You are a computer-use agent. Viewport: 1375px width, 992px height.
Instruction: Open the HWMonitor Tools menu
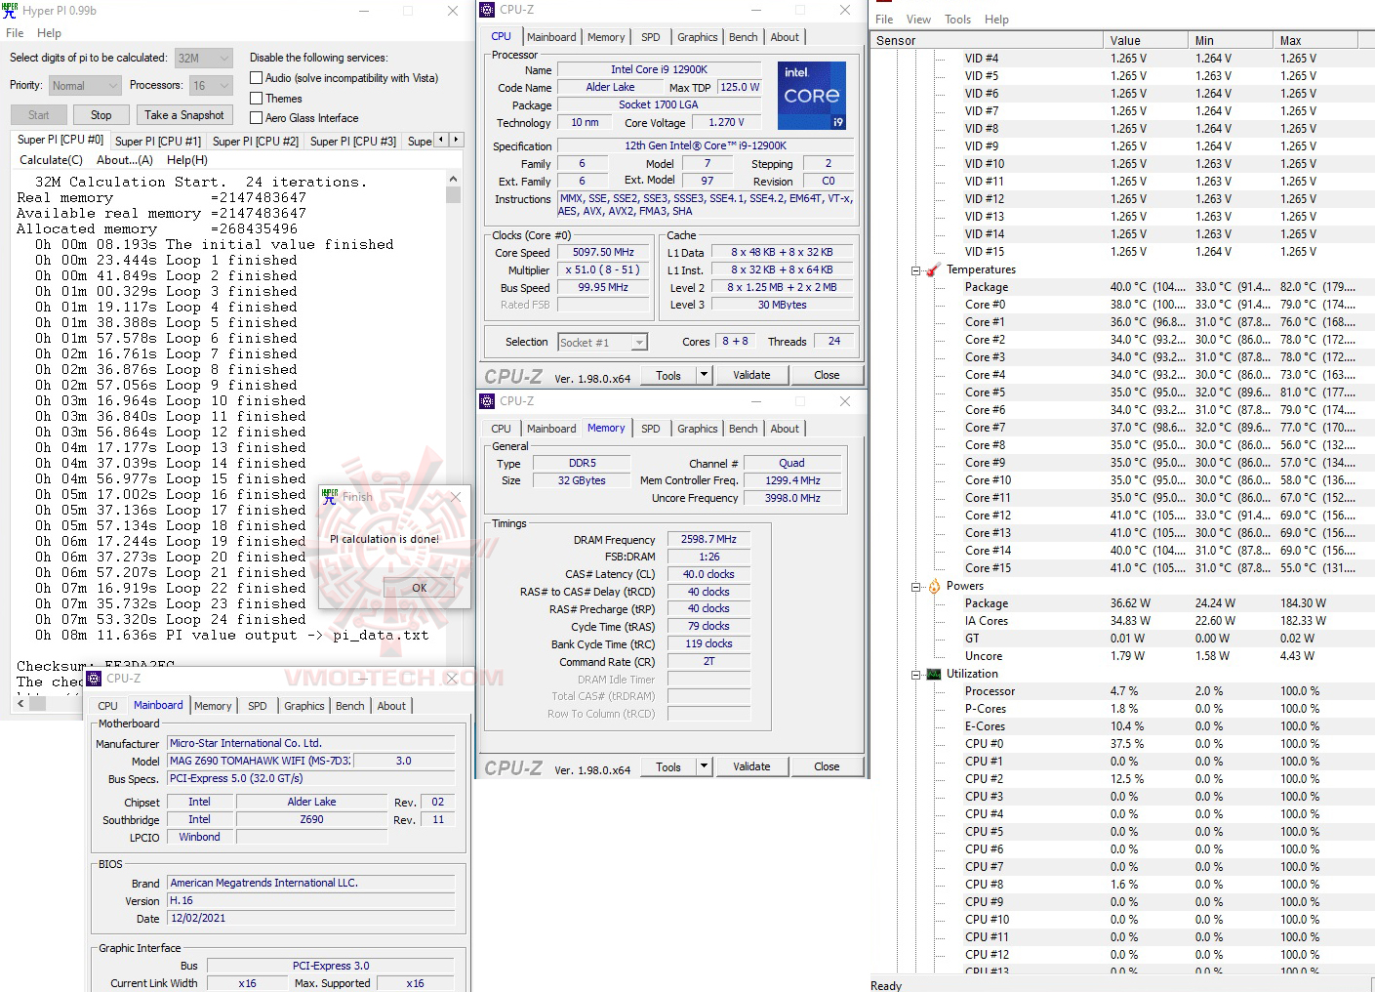click(958, 20)
